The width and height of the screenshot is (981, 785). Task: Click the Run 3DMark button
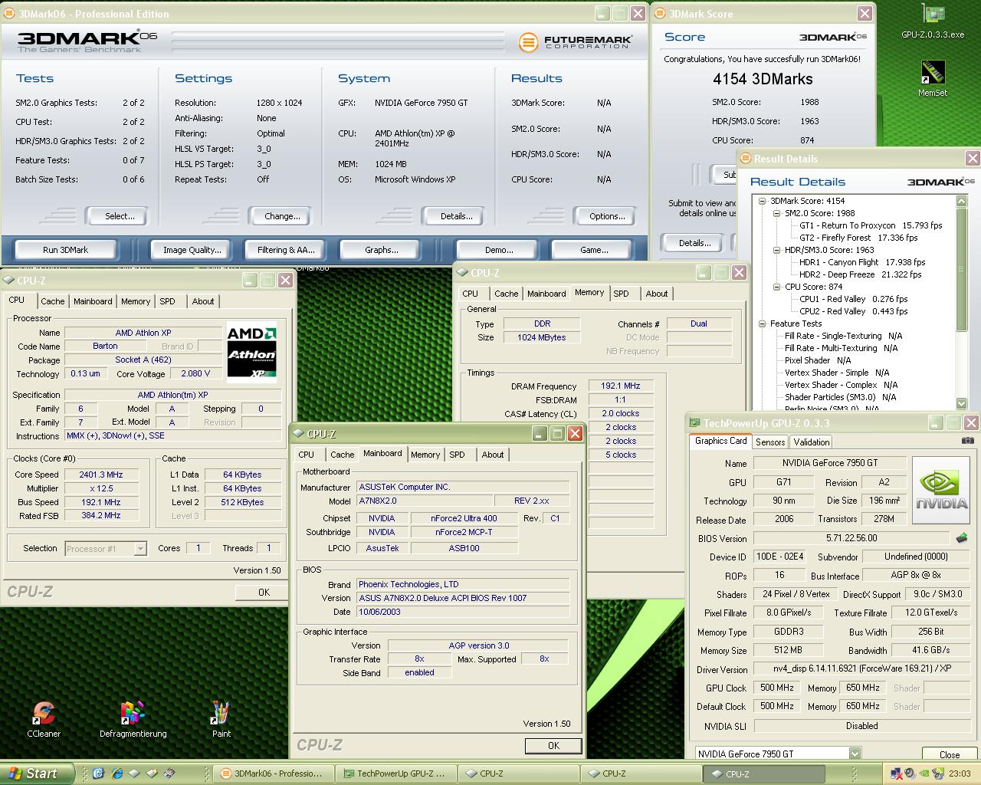point(65,250)
